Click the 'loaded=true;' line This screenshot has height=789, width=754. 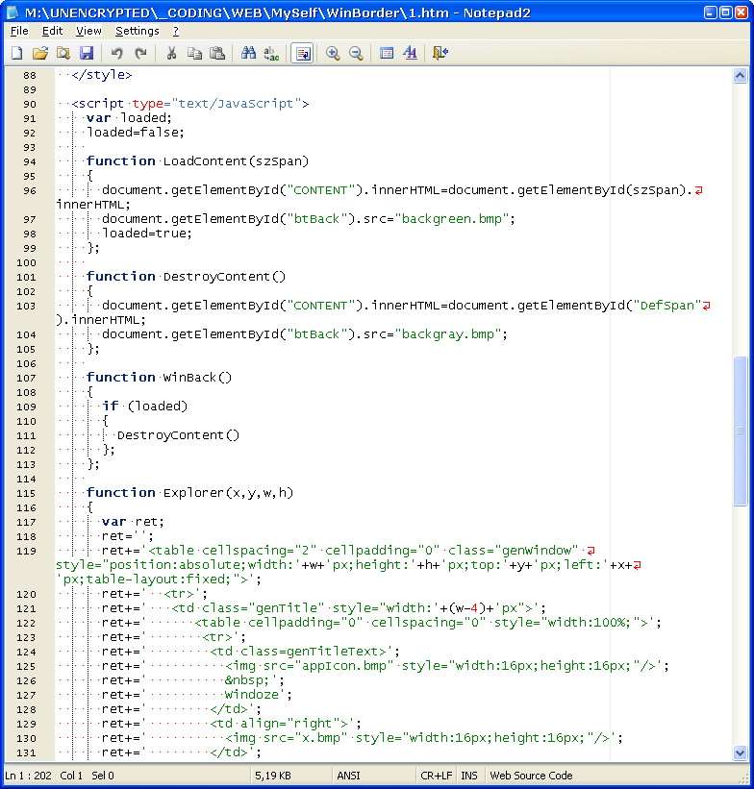click(x=147, y=234)
